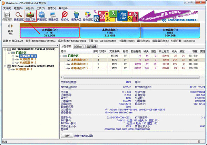The height and width of the screenshot is (145, 207).
Task: Click the 扩展分区 icon in the partition table
Action: pyautogui.click(x=65, y=56)
